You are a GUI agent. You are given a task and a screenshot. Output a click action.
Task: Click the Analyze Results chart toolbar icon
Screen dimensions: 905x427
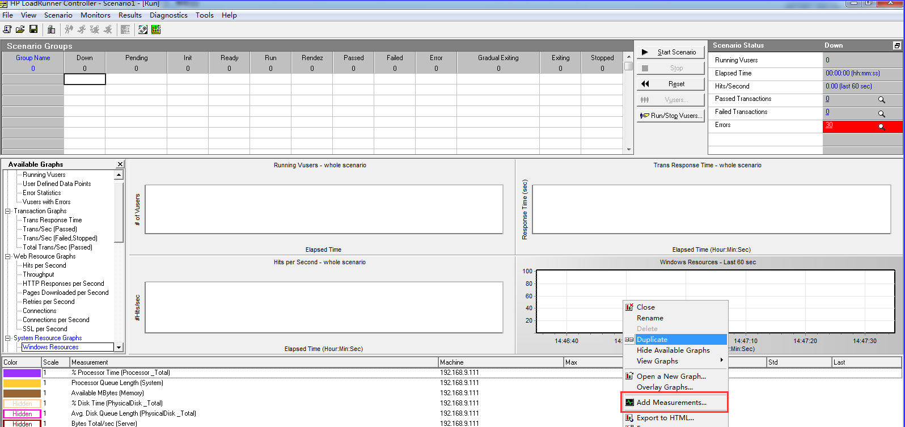point(156,29)
